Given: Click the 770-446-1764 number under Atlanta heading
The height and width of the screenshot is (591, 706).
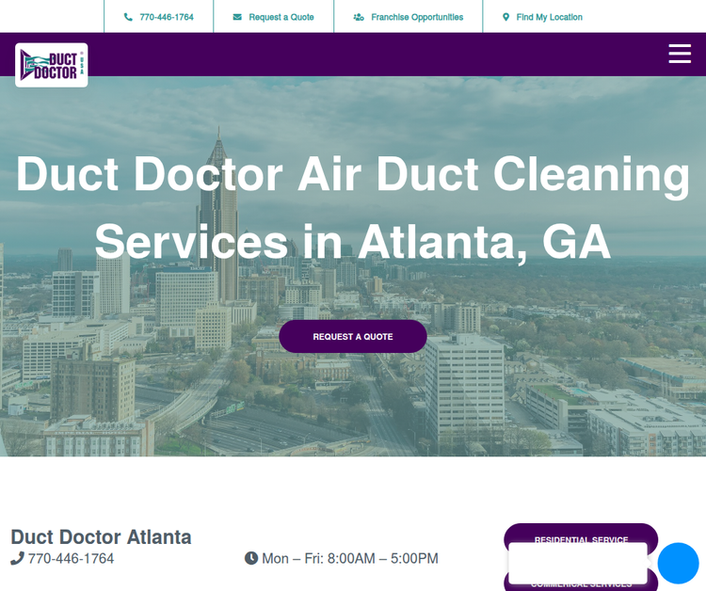Looking at the screenshot, I should pos(72,559).
